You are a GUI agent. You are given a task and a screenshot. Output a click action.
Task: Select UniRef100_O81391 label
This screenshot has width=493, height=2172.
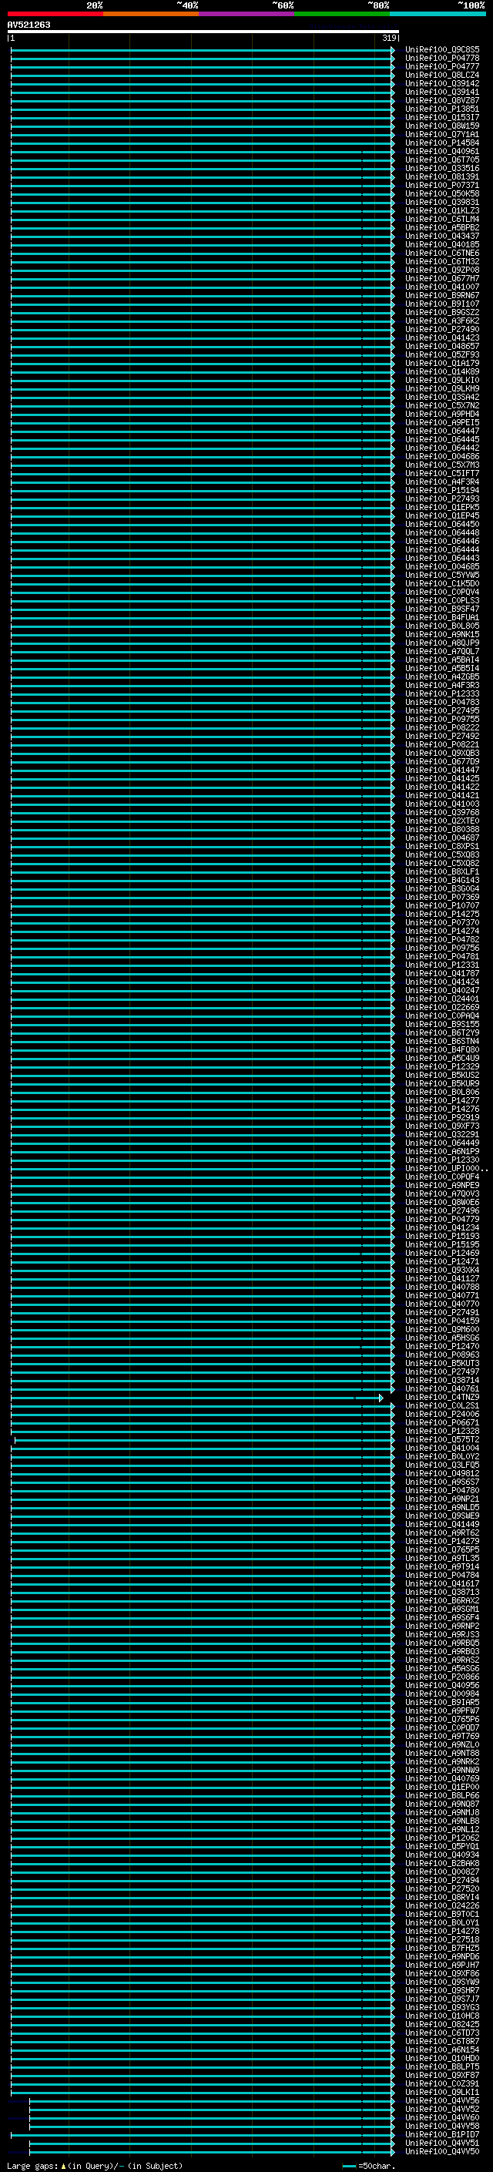pos(442,177)
